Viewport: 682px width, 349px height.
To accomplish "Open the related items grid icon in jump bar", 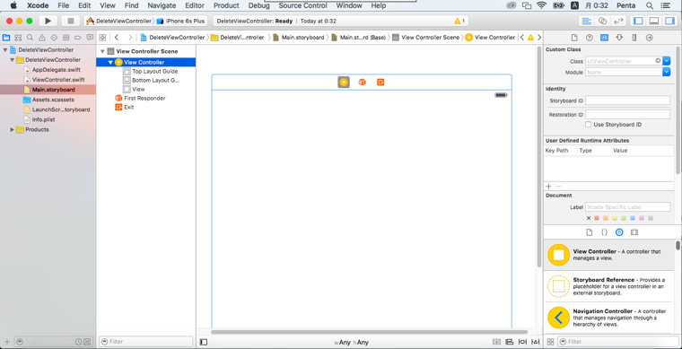I will pos(102,38).
